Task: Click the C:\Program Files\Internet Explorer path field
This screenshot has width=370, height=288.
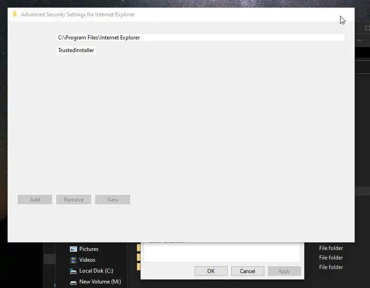Action: point(200,38)
